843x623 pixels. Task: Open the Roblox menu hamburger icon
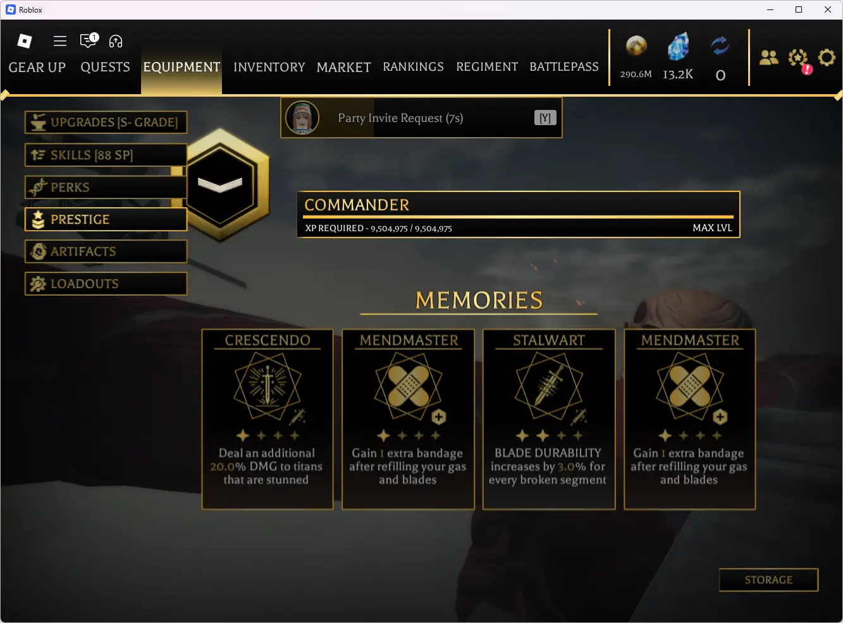point(60,41)
